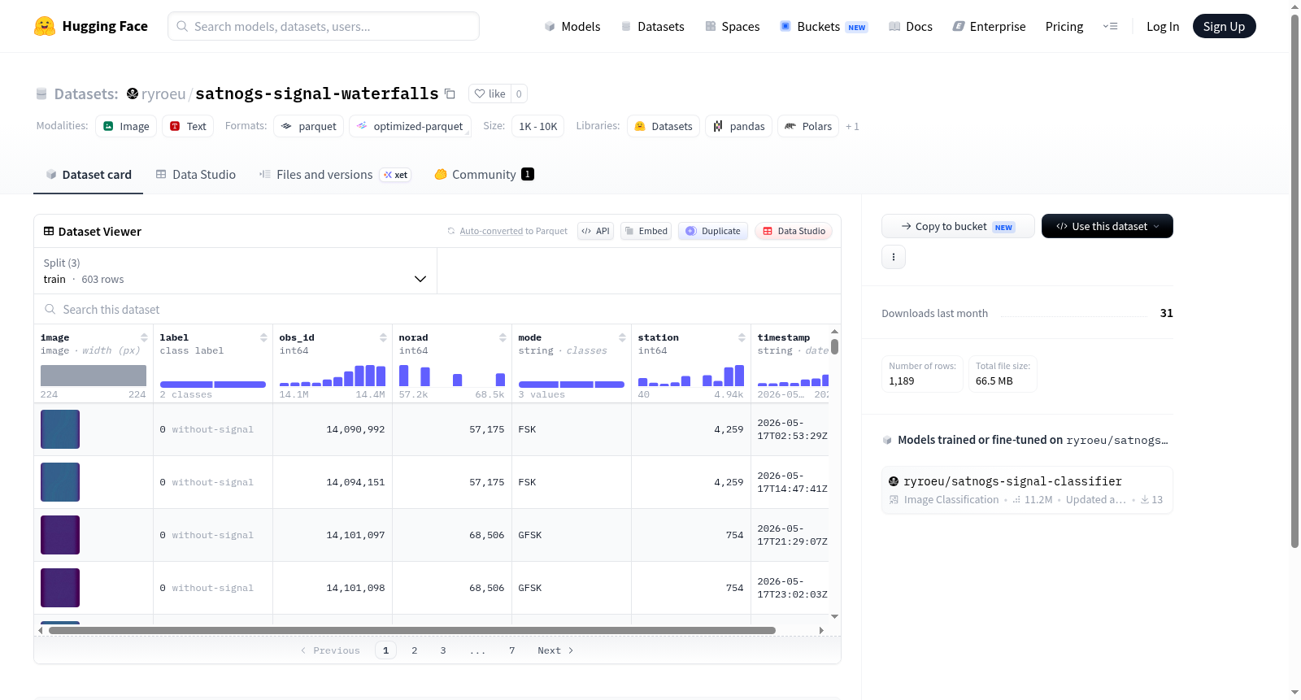
Task: Open Buckets in top navigation
Action: coord(824,26)
